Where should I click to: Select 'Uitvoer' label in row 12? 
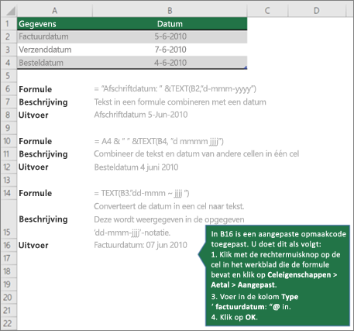(x=33, y=167)
